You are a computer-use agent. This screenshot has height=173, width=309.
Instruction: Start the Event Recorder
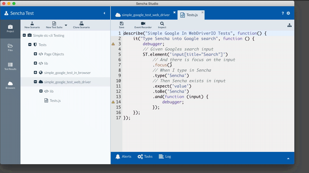point(143,25)
